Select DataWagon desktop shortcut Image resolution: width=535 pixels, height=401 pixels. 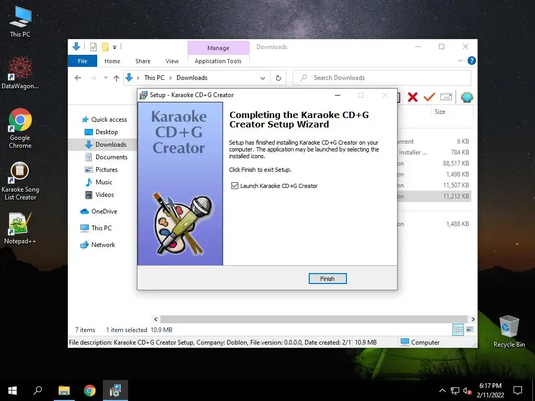click(x=20, y=73)
